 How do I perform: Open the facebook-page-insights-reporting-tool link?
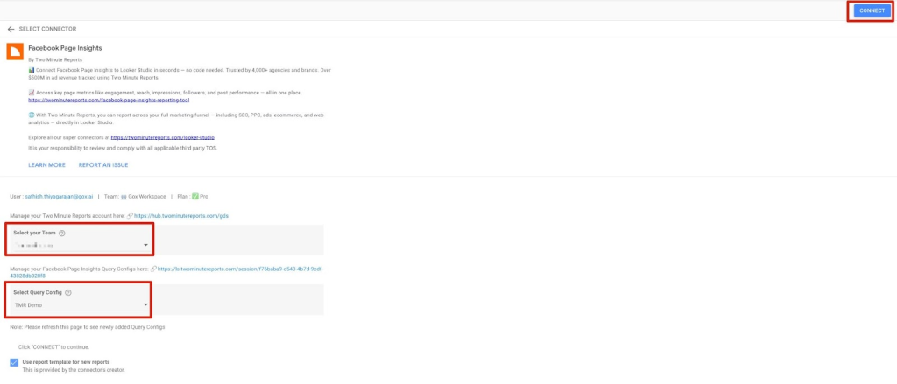point(109,100)
